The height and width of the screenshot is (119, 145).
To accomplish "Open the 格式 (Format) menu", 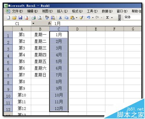I will click(x=77, y=11).
